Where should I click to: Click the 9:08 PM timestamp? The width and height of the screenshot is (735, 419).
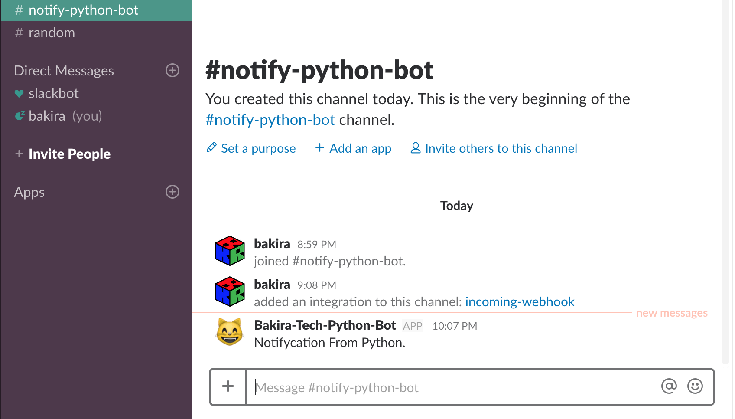tap(316, 285)
